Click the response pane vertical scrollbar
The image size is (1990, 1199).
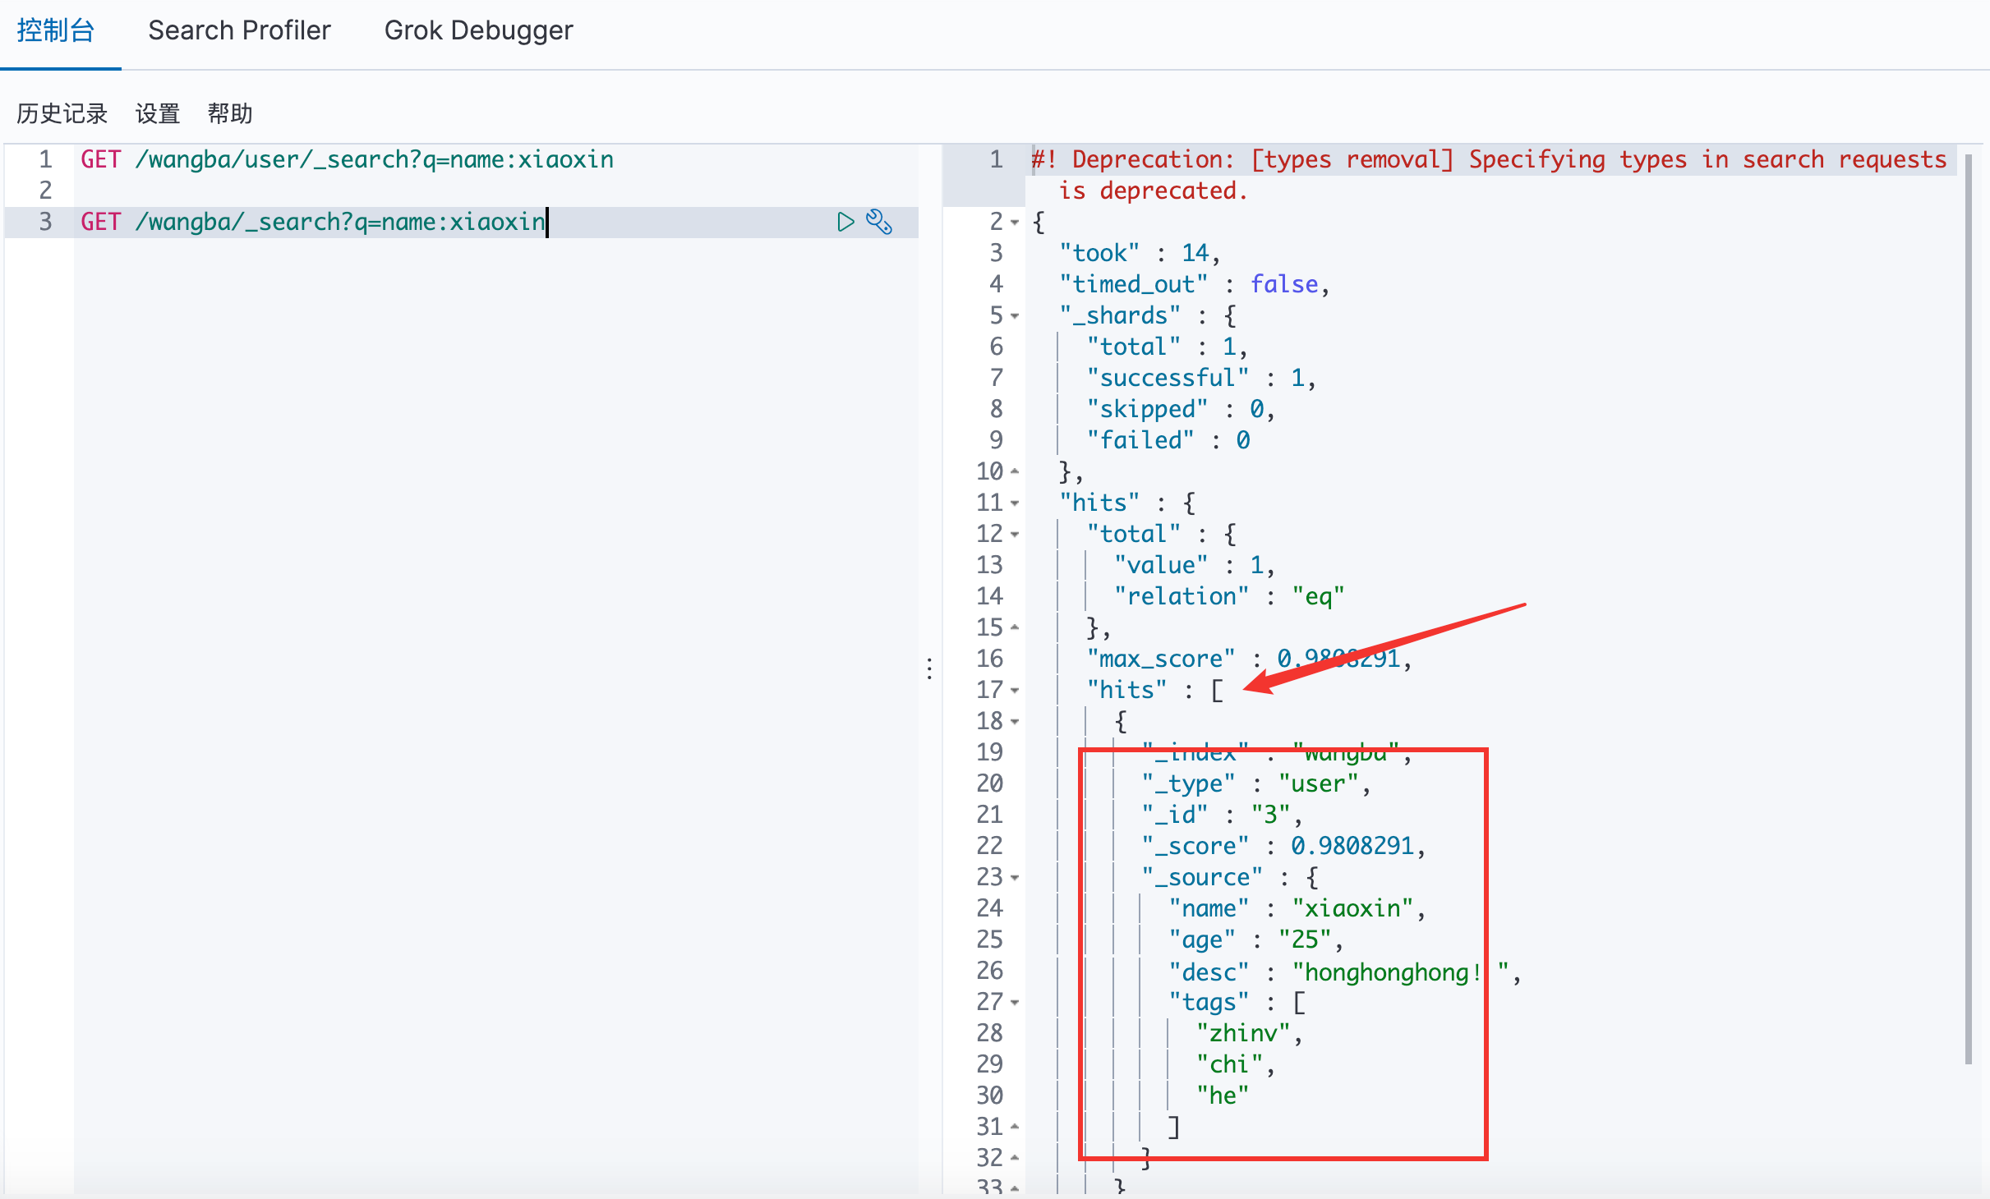point(1968,608)
